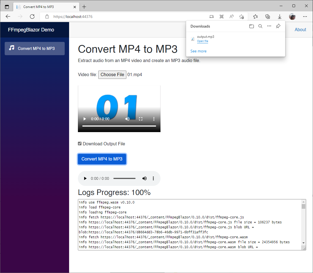Viewport: 313px width, 273px height.
Task: Pin the Downloads panel
Action: pos(278,26)
